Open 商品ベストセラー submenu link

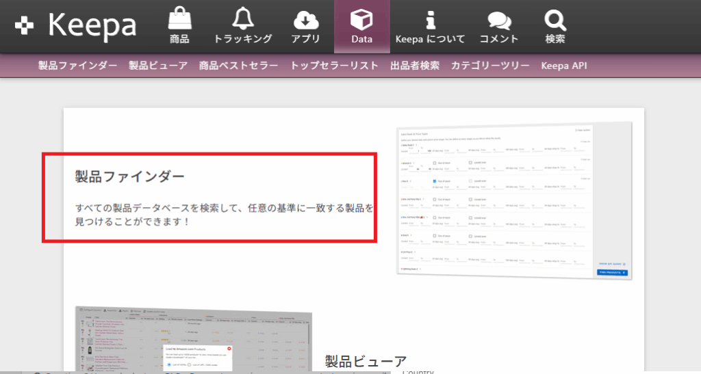tap(238, 66)
